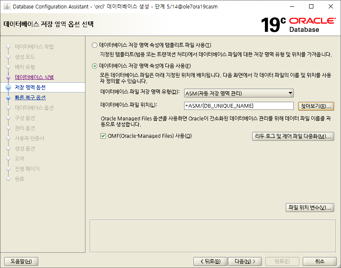
Task: Open the 데이터베이스 식별 step link
Action: (x=34, y=77)
